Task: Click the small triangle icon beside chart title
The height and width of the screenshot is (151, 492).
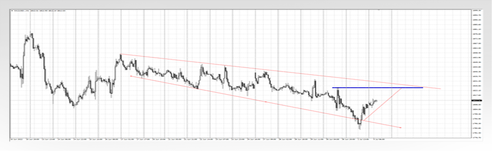Action: [x=12, y=11]
